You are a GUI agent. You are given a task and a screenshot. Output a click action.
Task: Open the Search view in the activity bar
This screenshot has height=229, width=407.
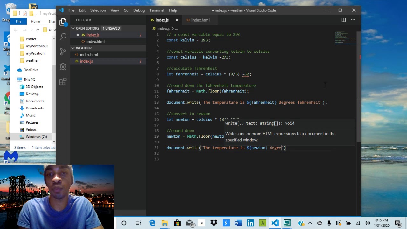click(63, 36)
